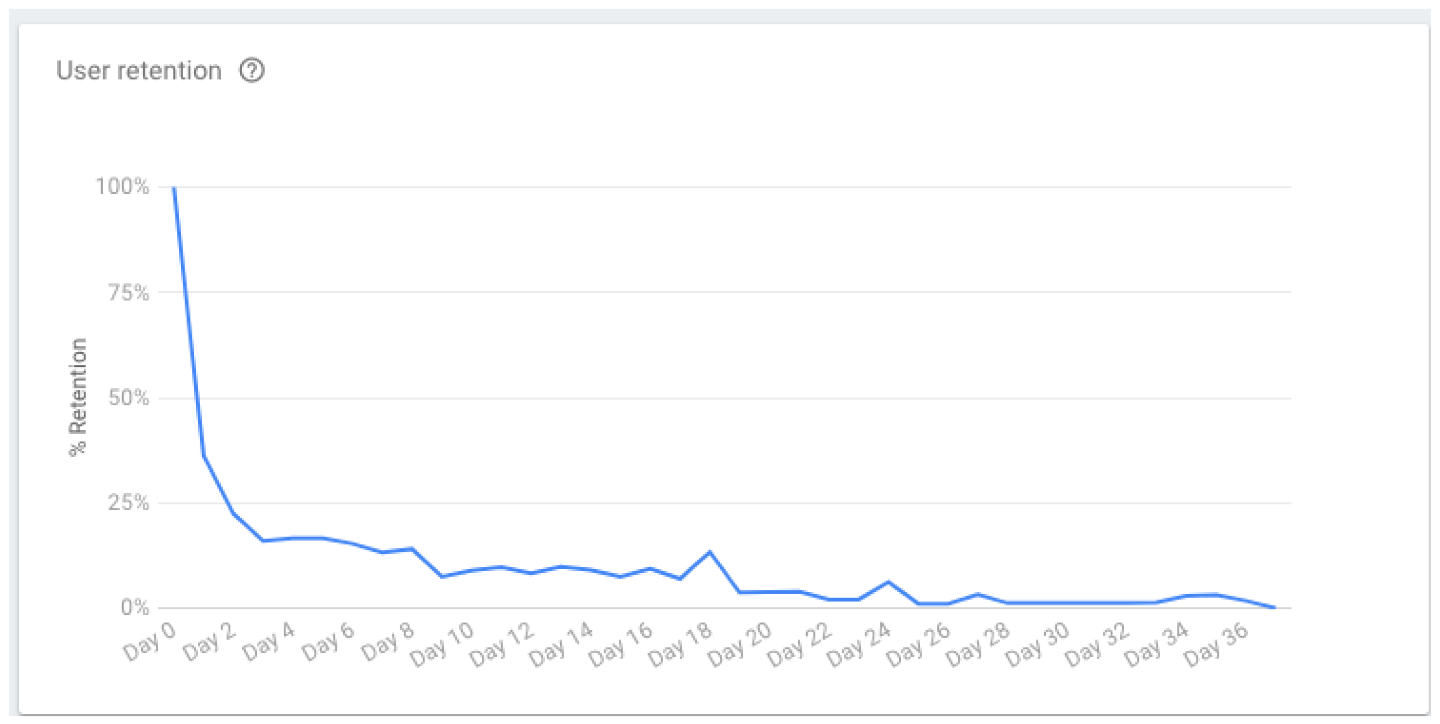Viewport: 1440px width, 724px height.
Task: Click the 100% y-axis label
Action: pos(123,186)
